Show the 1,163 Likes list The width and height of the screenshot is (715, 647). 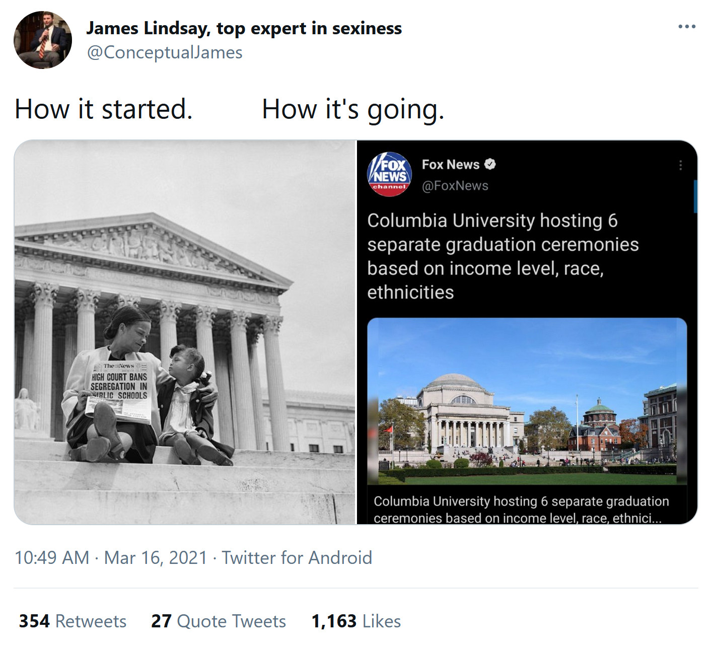(356, 621)
